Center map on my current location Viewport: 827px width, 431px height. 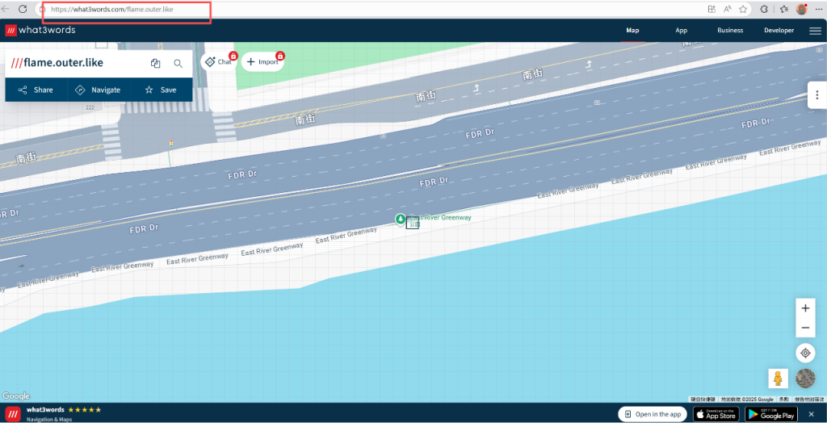pyautogui.click(x=805, y=353)
